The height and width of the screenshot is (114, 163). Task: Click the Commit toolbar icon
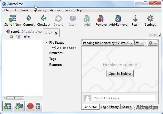tap(29, 18)
